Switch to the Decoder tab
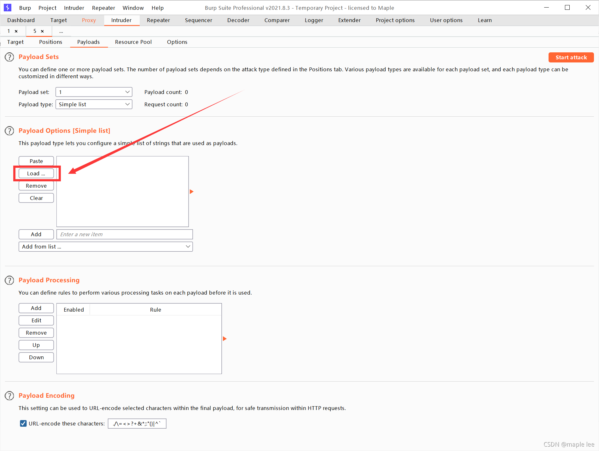This screenshot has width=599, height=451. click(x=238, y=20)
